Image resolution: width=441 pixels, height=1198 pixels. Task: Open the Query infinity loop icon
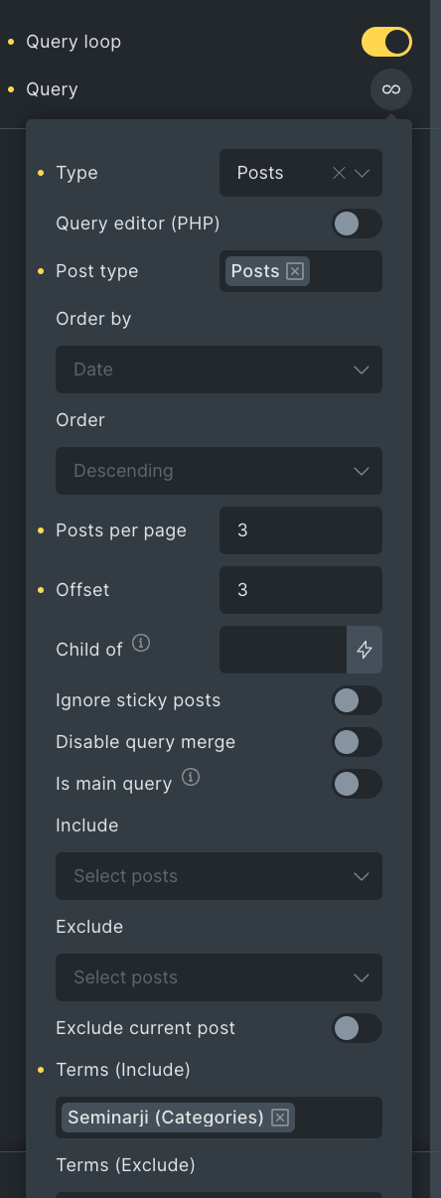[391, 89]
